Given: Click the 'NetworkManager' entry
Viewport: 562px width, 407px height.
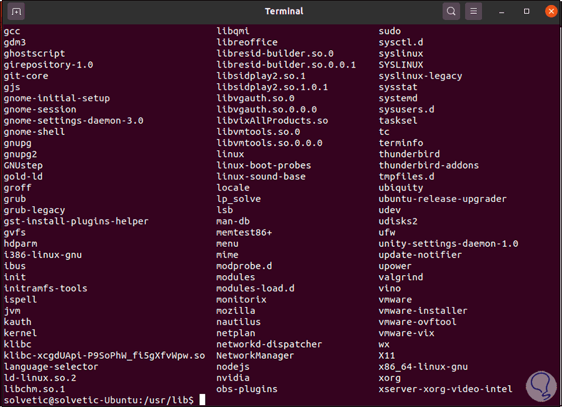Looking at the screenshot, I should (x=255, y=356).
